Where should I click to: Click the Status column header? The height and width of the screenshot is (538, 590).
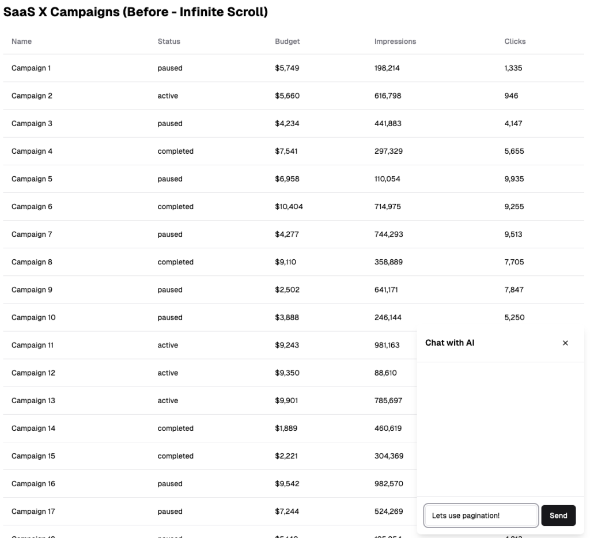tap(169, 41)
